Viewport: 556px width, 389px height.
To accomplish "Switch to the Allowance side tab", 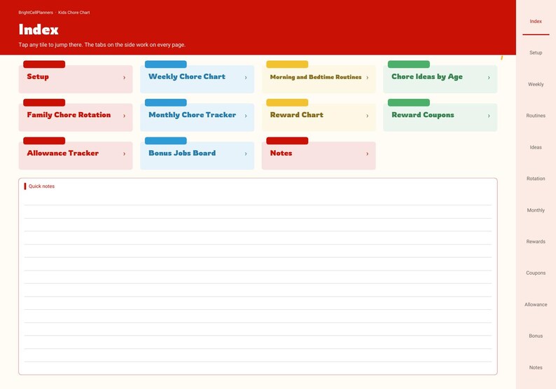I will [536, 304].
